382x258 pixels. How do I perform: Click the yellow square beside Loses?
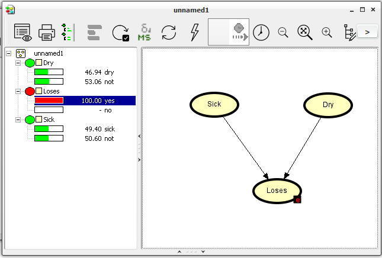[x=38, y=91]
